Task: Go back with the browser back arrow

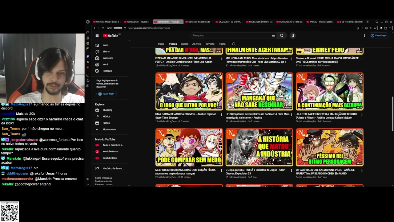Action: click(x=94, y=28)
